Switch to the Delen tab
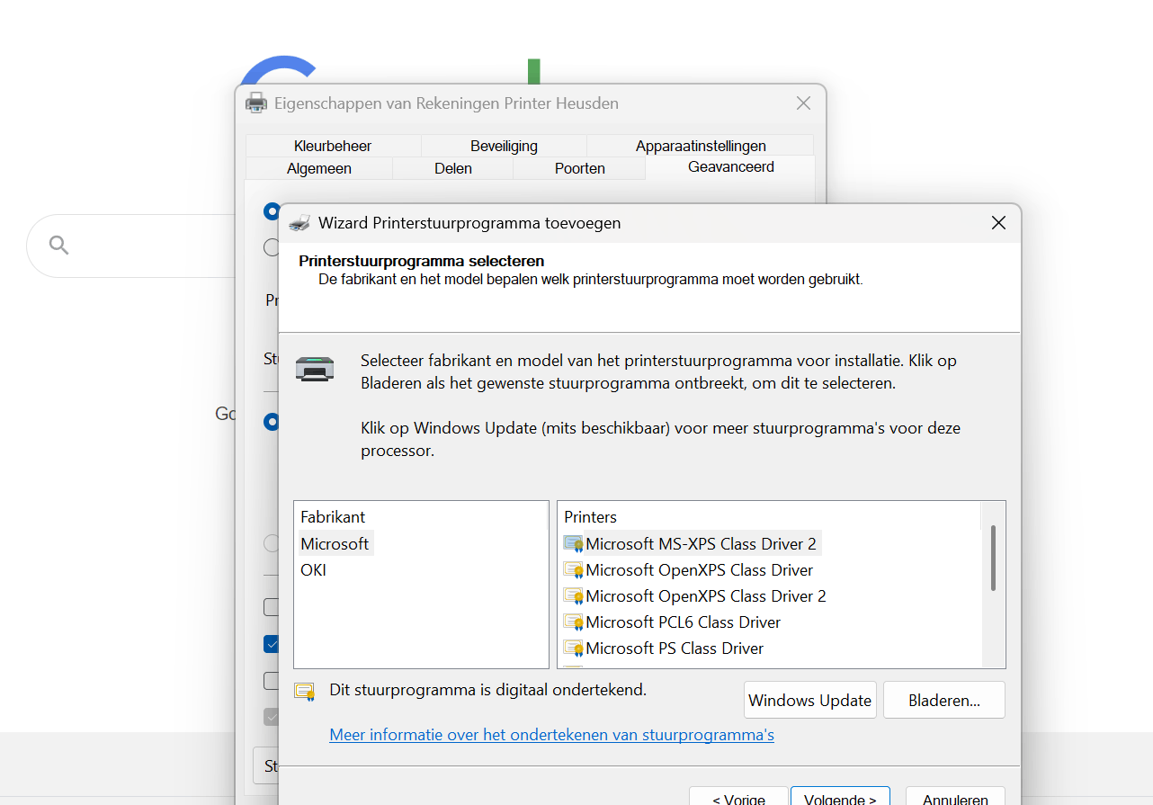Viewport: 1153px width, 805px height. (x=453, y=168)
